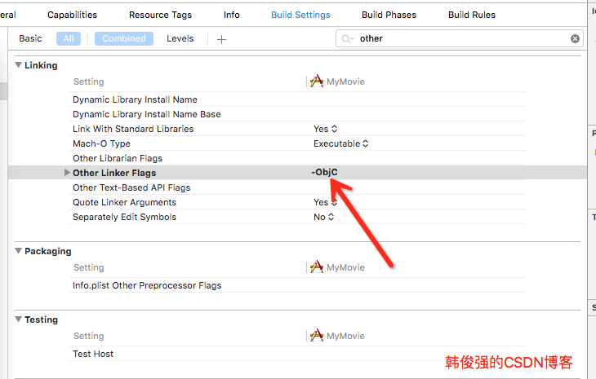This screenshot has width=596, height=379.
Task: Collapse the Linking section
Action: (x=18, y=65)
